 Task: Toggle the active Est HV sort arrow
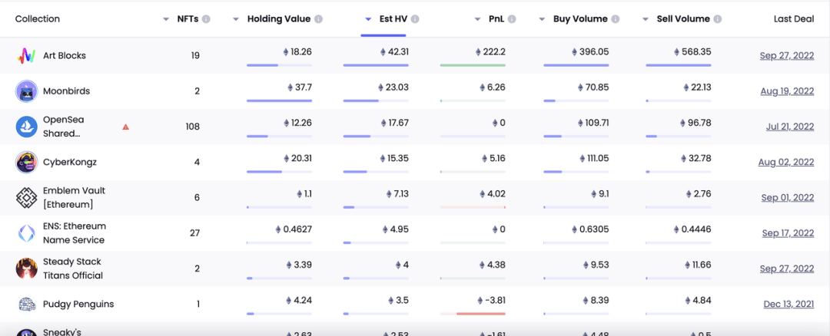(x=369, y=19)
